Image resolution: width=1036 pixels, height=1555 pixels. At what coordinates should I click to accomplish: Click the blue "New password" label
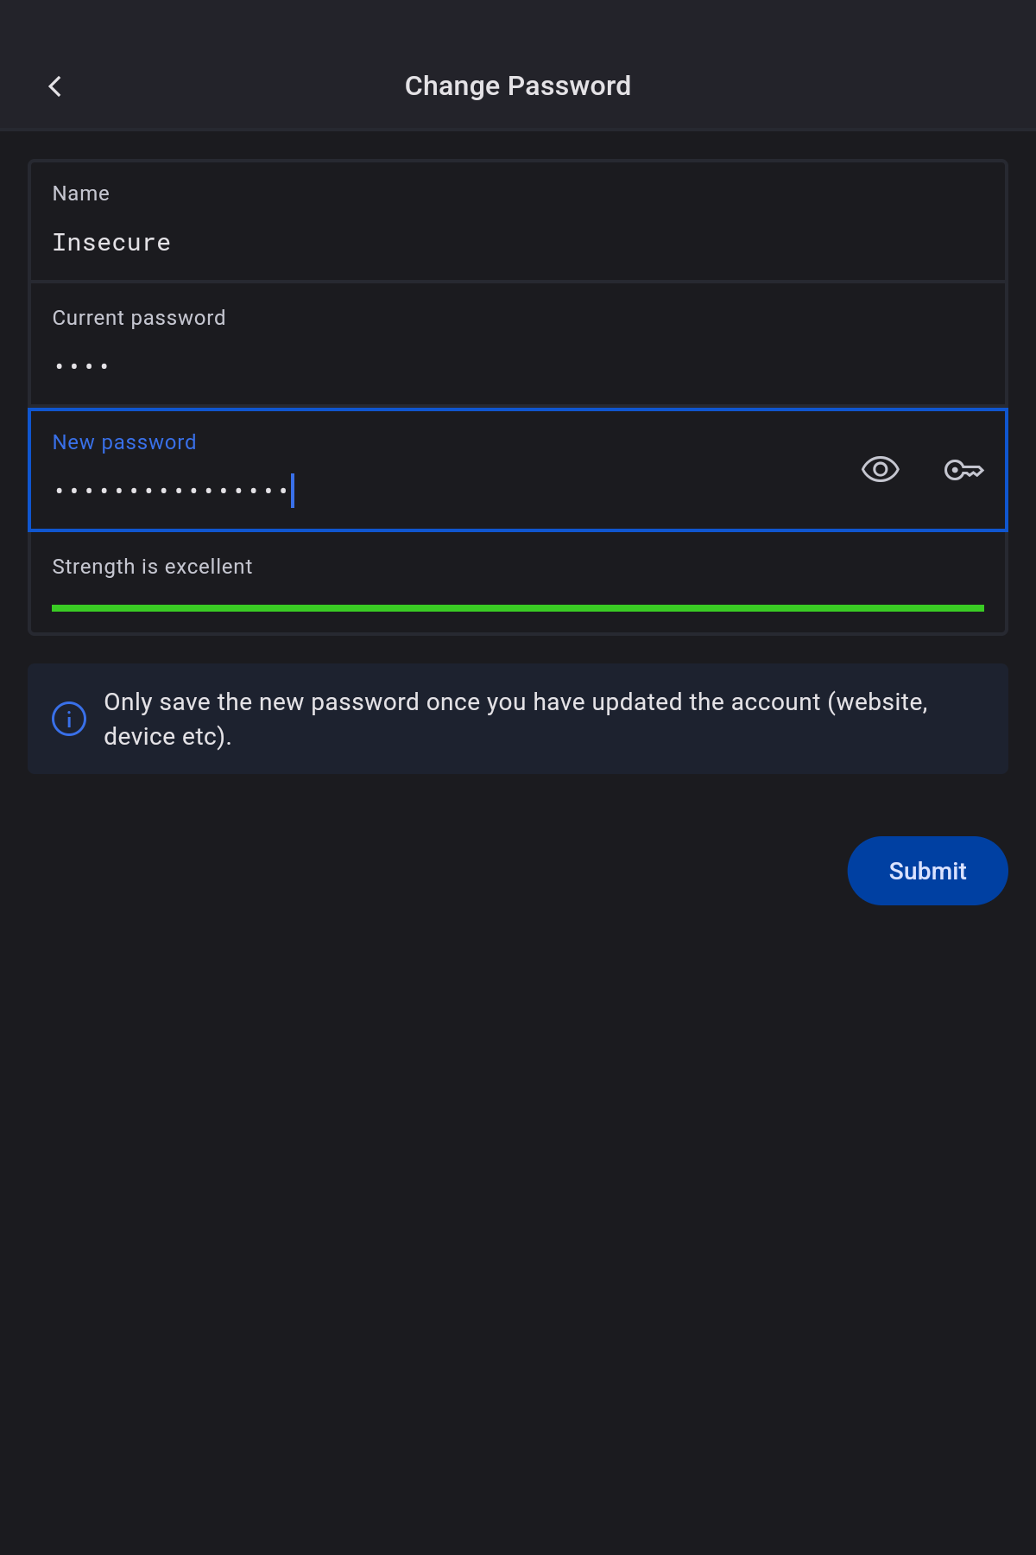pos(124,442)
